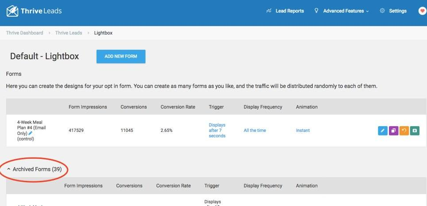
Task: Edit trigger 'Displays after 7 seconds'
Action: (x=217, y=130)
